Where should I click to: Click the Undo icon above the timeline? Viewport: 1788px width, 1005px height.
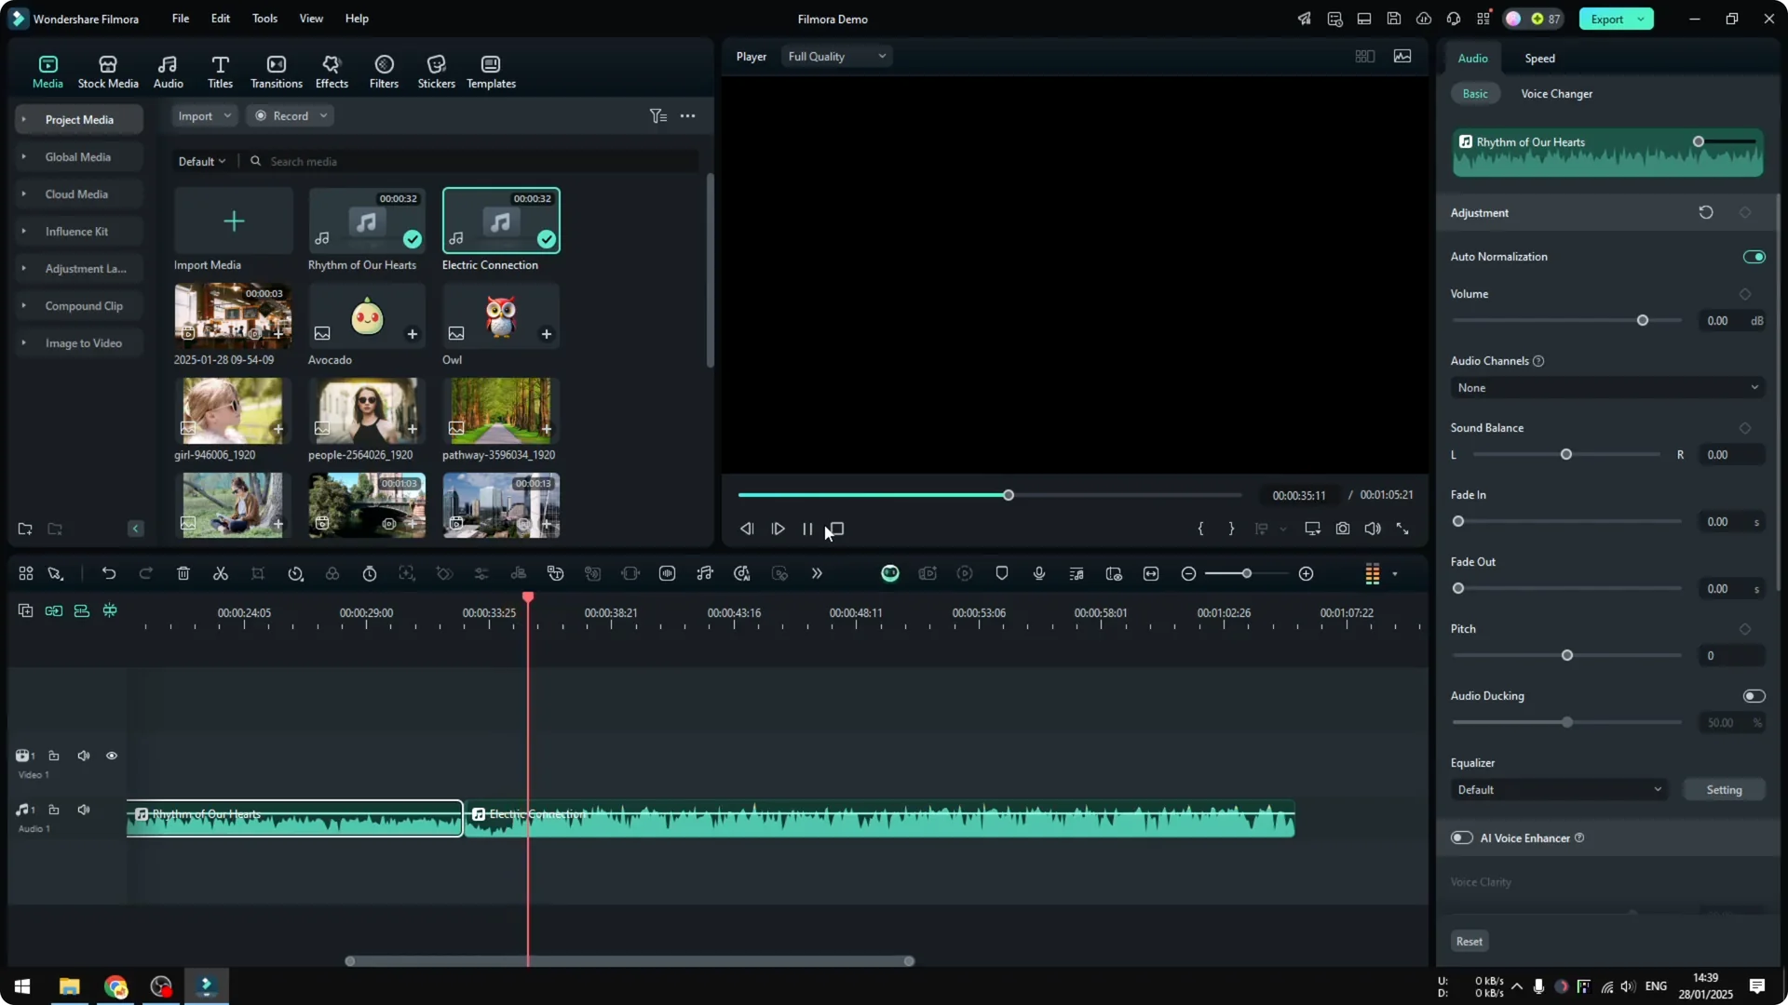(x=109, y=573)
